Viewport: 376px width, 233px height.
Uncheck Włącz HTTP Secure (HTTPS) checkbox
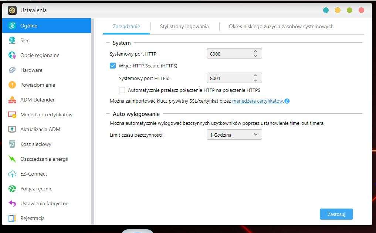(x=113, y=66)
